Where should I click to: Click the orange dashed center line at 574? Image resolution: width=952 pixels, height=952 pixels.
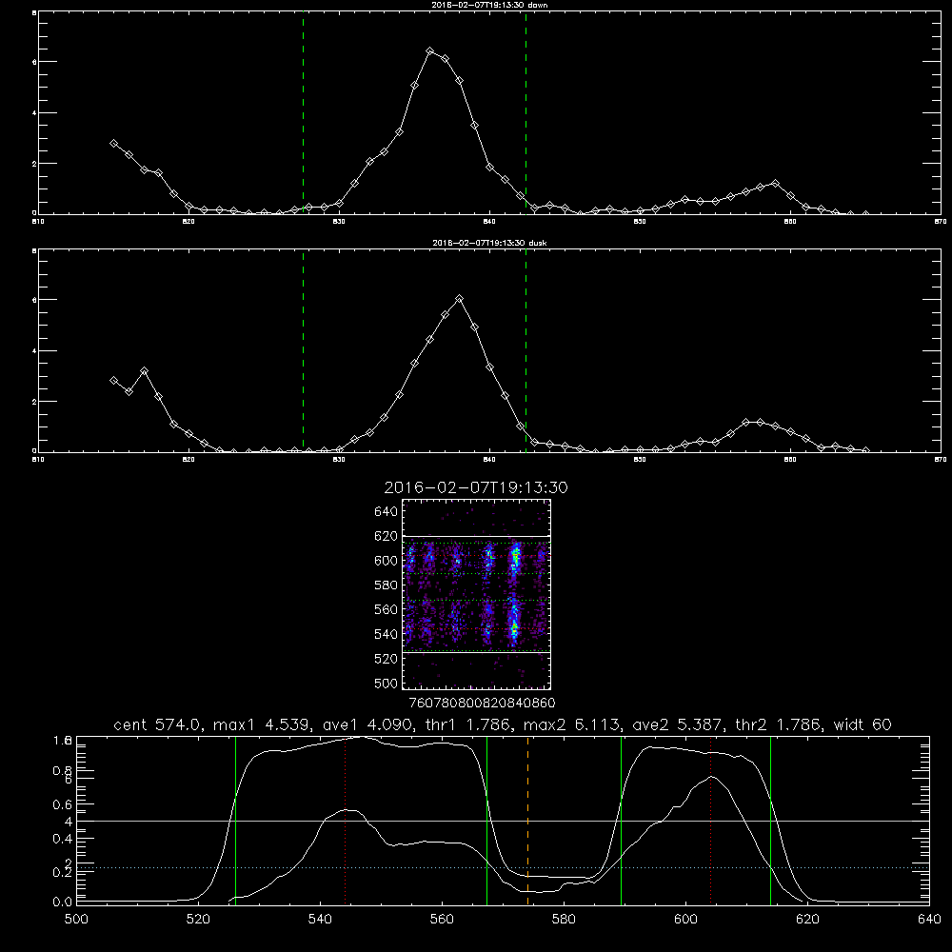[x=527, y=821]
